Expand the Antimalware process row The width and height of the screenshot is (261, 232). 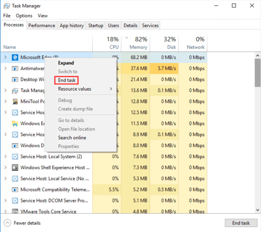tap(5, 68)
